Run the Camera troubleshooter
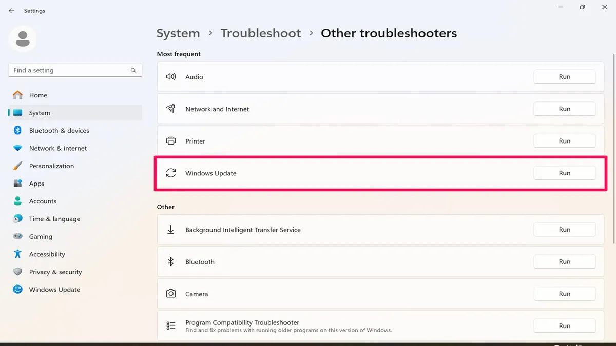 click(565, 294)
